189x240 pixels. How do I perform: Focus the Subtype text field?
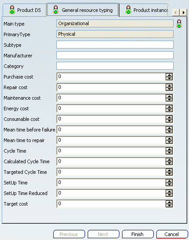[x=115, y=45]
